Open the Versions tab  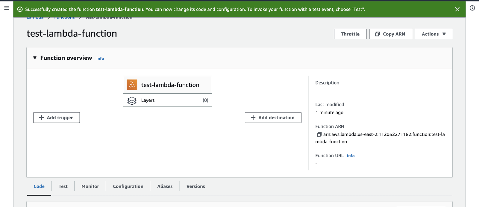(195, 186)
